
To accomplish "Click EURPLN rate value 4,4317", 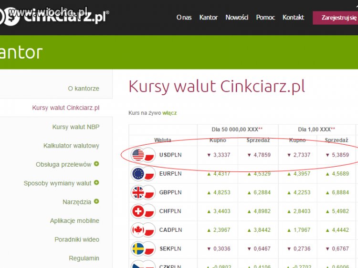I will [221, 174].
